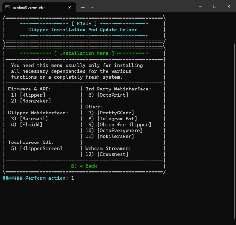
Task: Click the 'Klipper Webinterface:' section label
Action: click(38, 112)
